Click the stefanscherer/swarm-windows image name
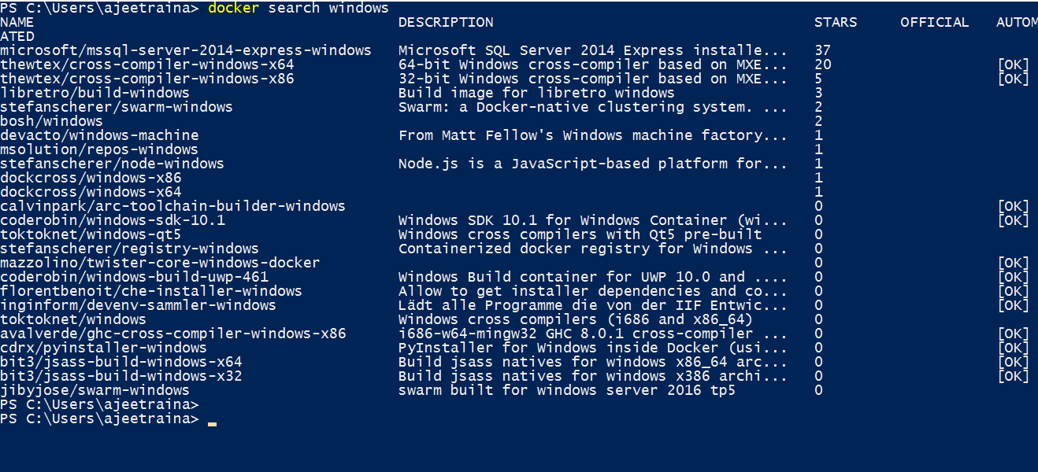 [x=117, y=107]
